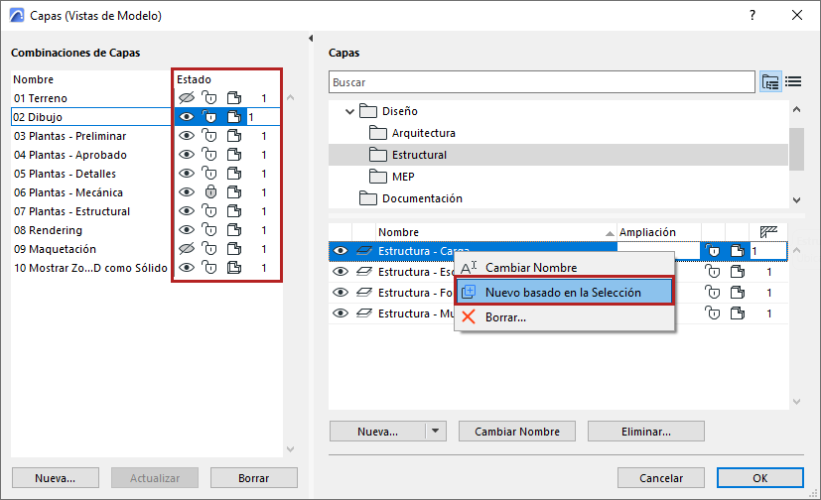Open the Nueva button dropdown arrow
821x500 pixels.
click(435, 432)
